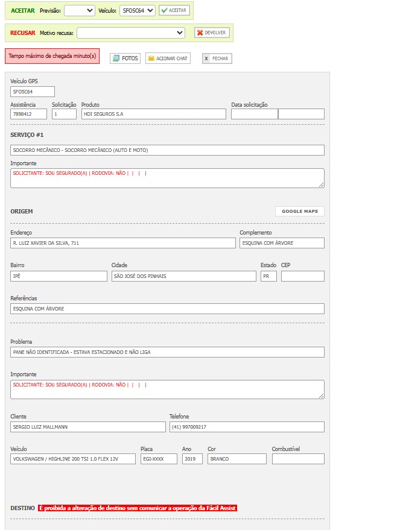Click the Bairro field IPÊ
The width and height of the screenshot is (400, 530).
pyautogui.click(x=59, y=276)
